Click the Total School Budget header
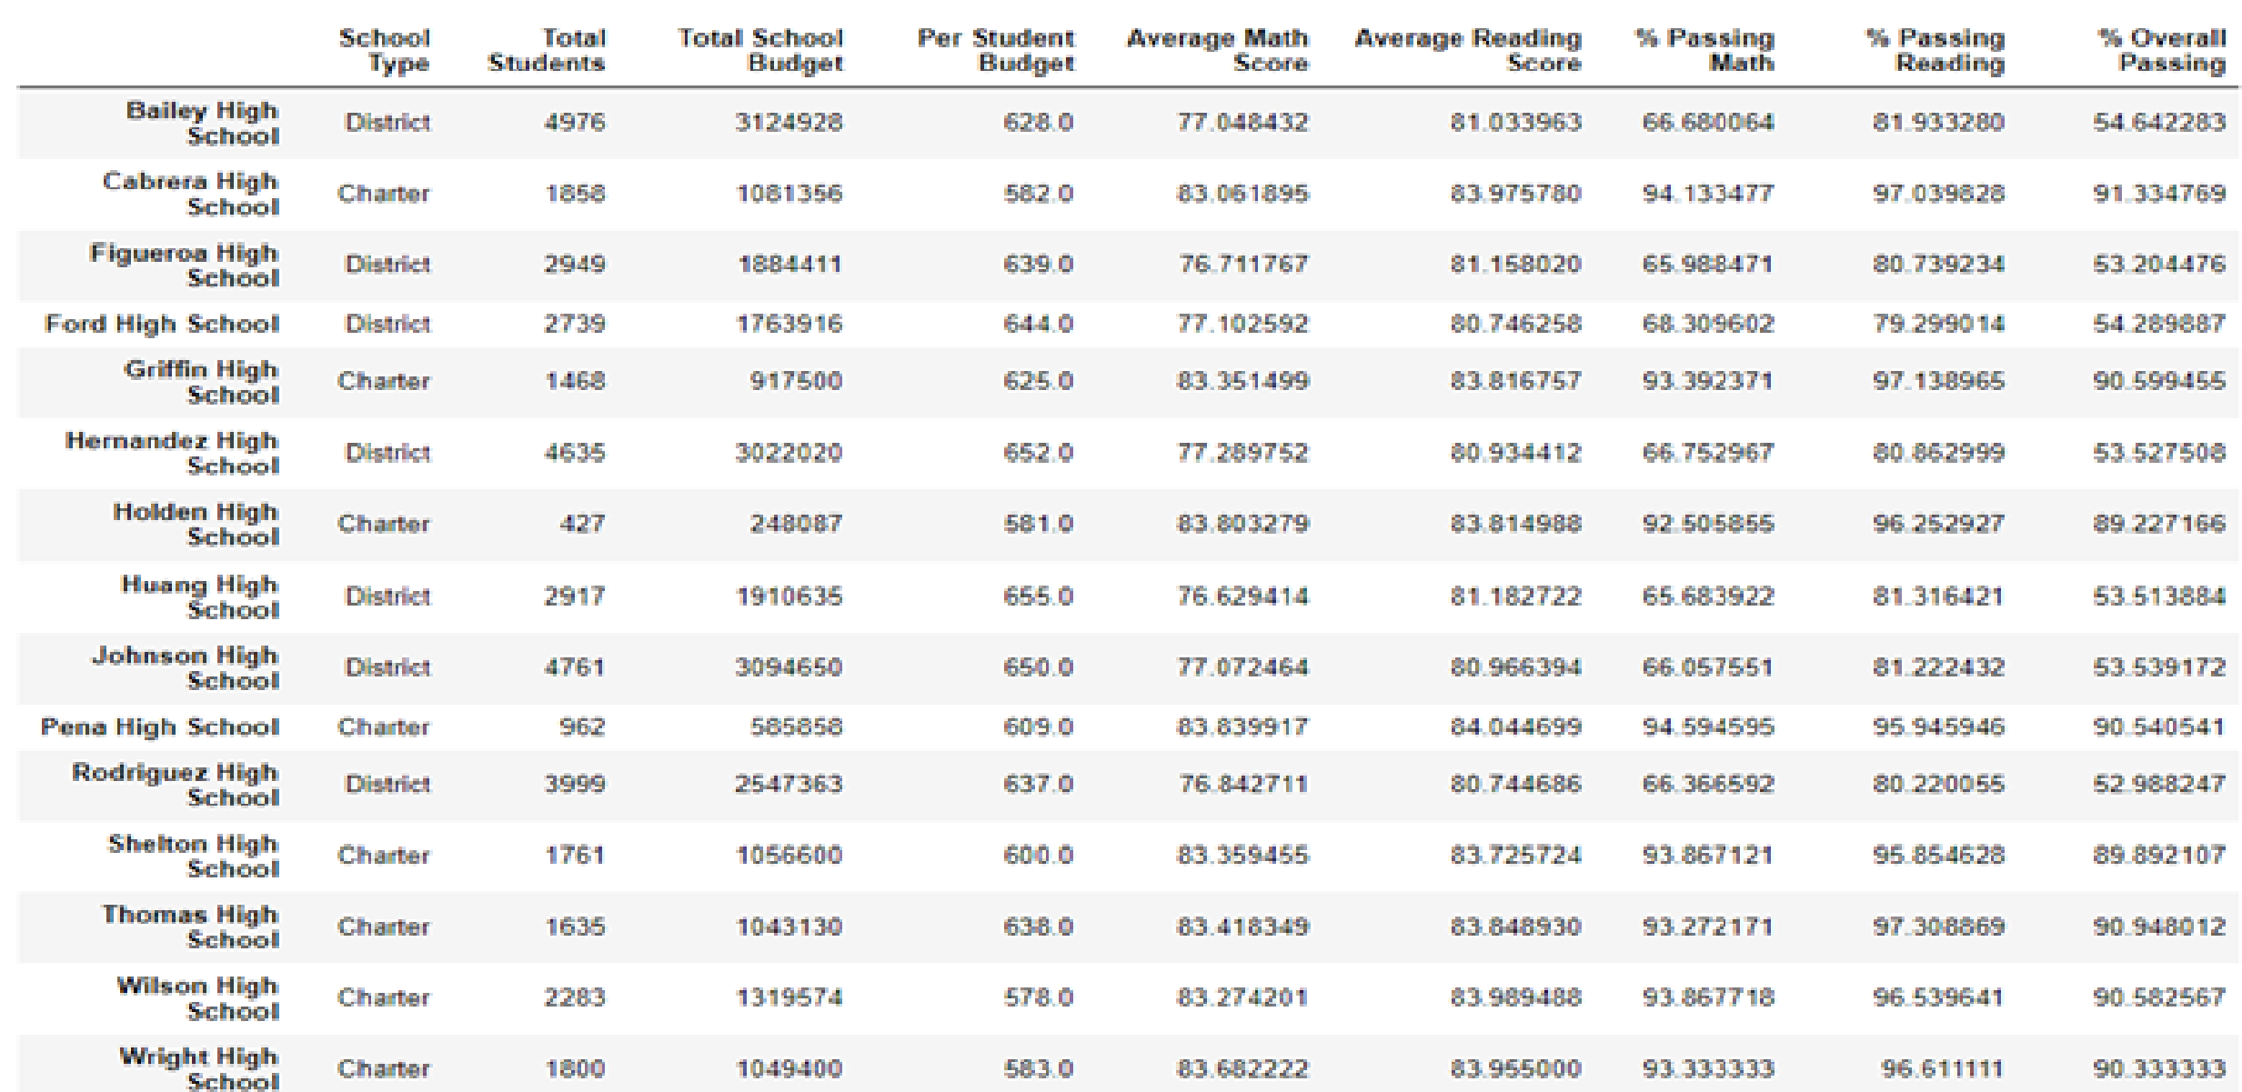Viewport: 2242px width, 1092px height. [760, 50]
